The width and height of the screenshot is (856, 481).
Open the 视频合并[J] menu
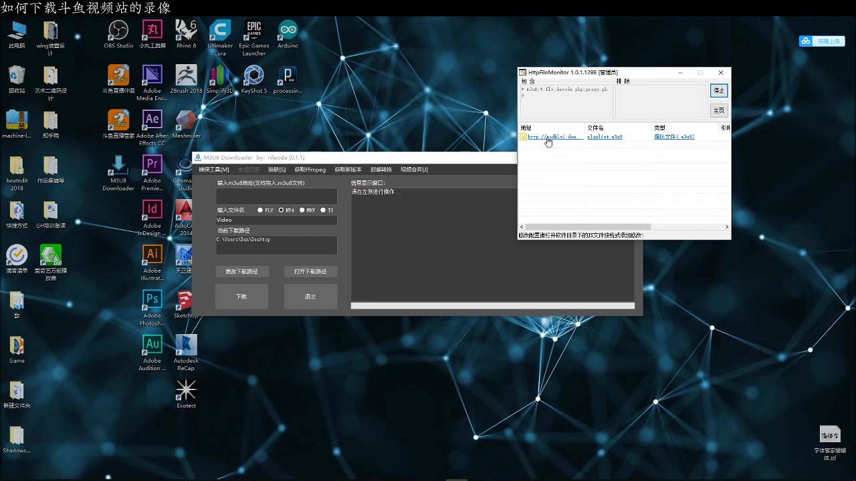tap(414, 170)
